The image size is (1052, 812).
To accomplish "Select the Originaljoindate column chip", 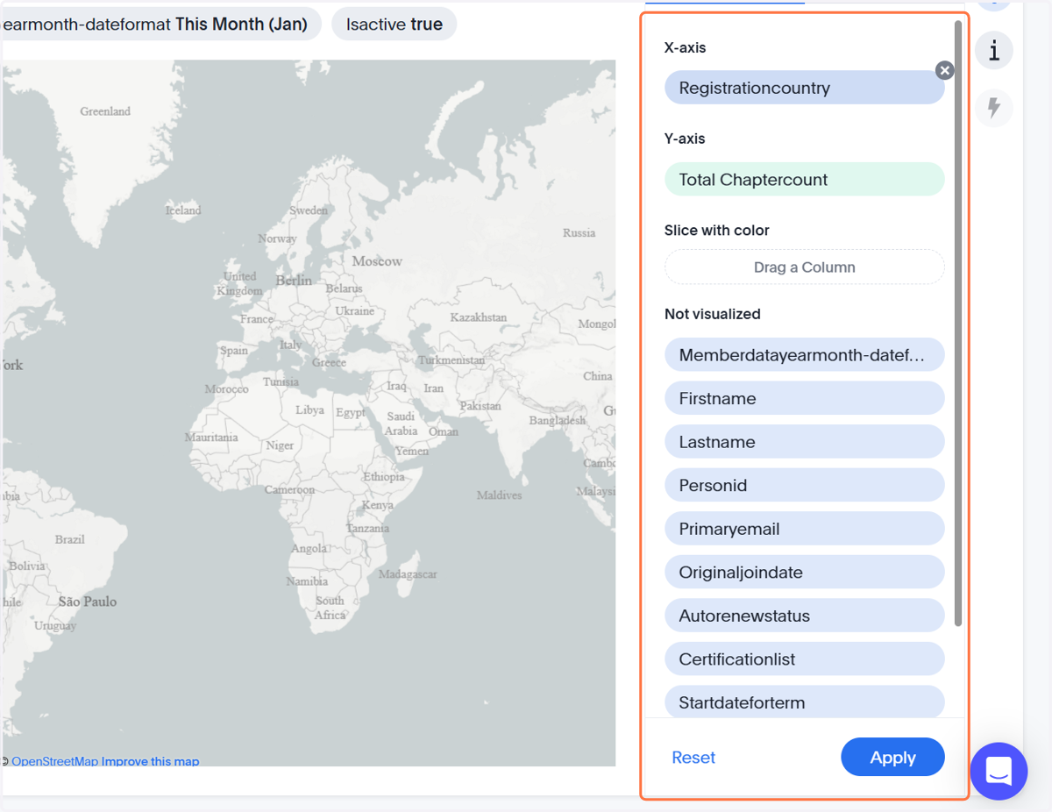I will [804, 573].
